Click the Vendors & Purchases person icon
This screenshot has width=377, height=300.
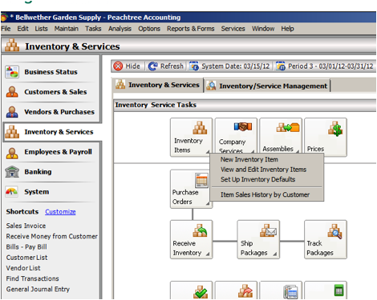[12, 112]
